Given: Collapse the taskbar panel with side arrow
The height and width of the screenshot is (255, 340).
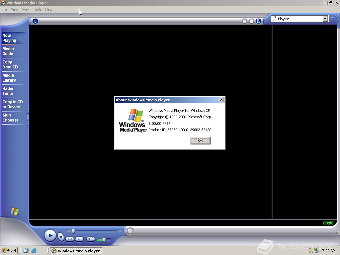Looking at the screenshot, I should pos(28,116).
